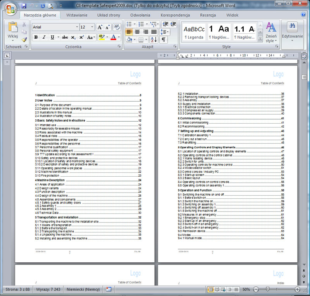The image size is (310, 296).
Task: Click the zoom slider handle
Action: 267,289
